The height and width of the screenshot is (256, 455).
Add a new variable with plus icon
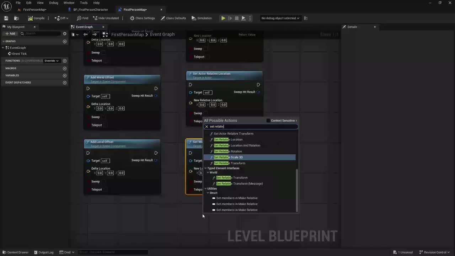click(65, 75)
